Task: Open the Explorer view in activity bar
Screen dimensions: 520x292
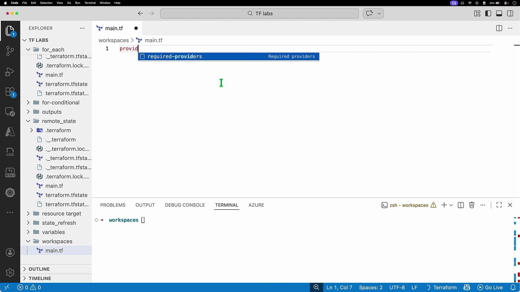Action: [x=10, y=31]
